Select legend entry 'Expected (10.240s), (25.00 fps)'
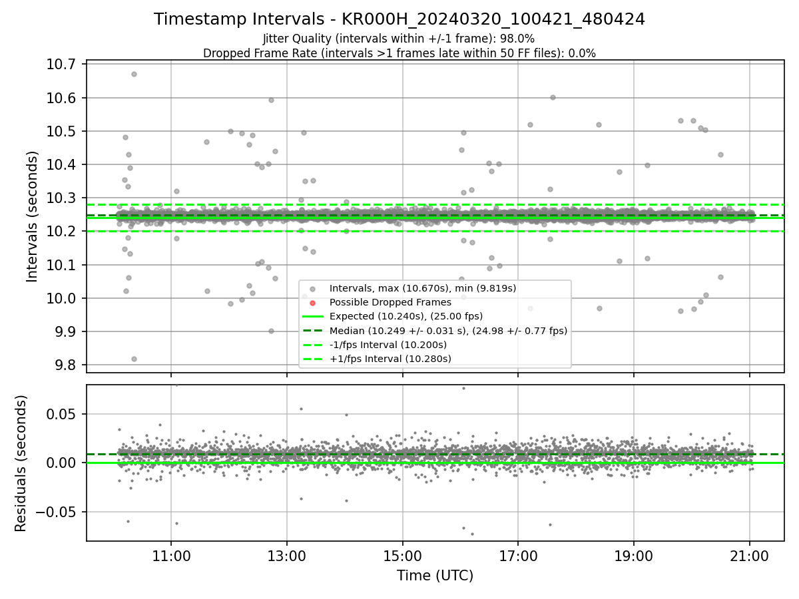The width and height of the screenshot is (799, 599). pos(406,316)
